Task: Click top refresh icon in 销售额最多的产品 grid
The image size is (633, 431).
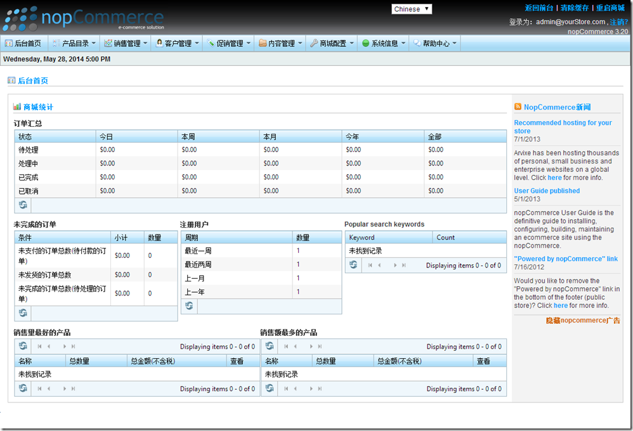Action: point(270,346)
